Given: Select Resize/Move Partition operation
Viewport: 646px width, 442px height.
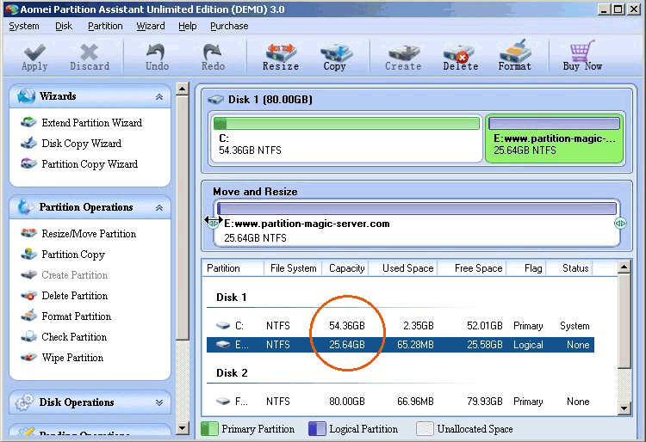Looking at the screenshot, I should point(78,234).
